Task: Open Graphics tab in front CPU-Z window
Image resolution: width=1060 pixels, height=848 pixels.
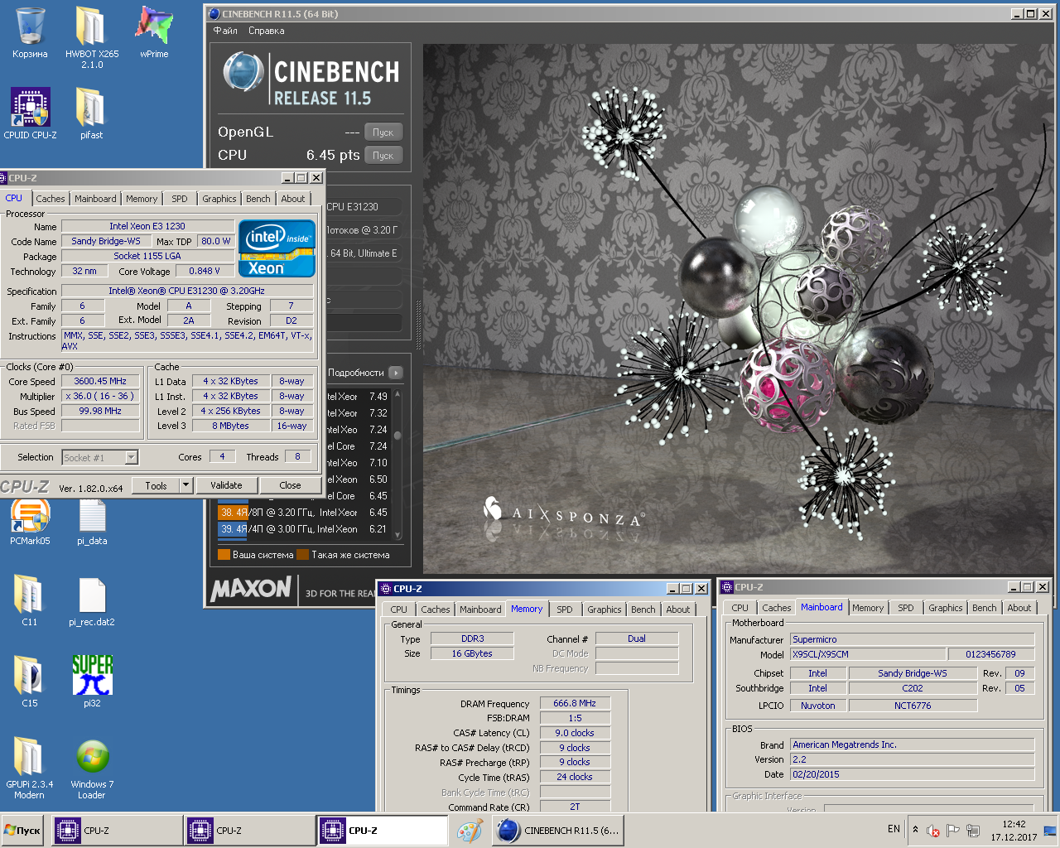Action: [219, 199]
